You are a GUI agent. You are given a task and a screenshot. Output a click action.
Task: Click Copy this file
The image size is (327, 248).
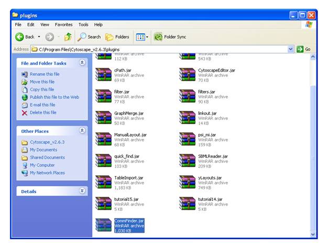point(42,89)
